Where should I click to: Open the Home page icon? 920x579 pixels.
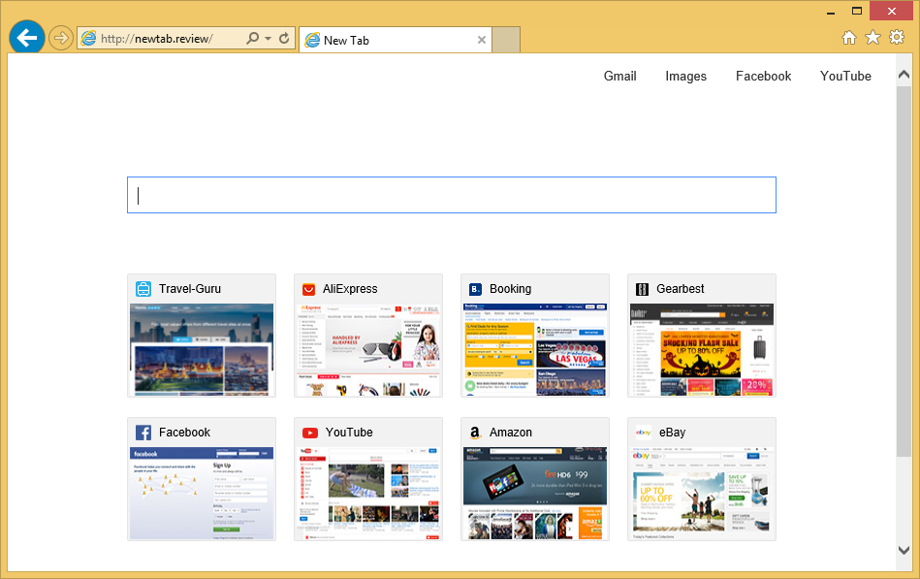(x=848, y=38)
